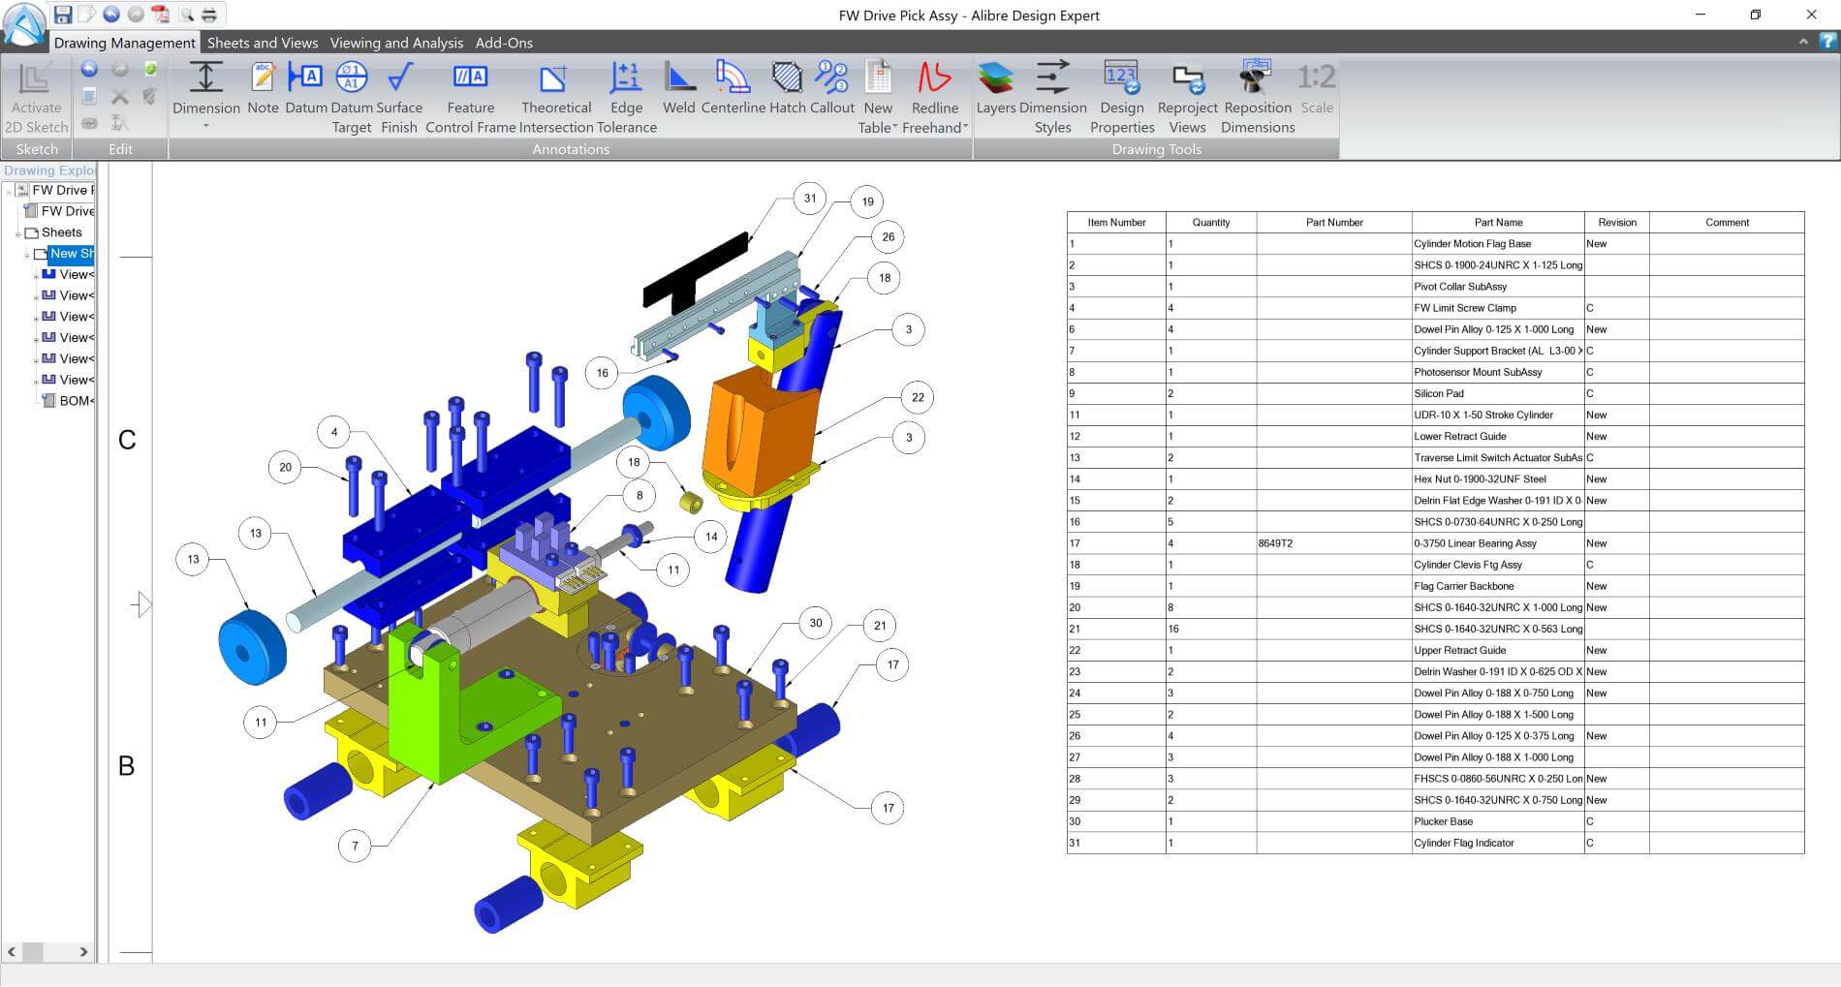Open the Redline Freehand dropdown arrow

coord(965,128)
